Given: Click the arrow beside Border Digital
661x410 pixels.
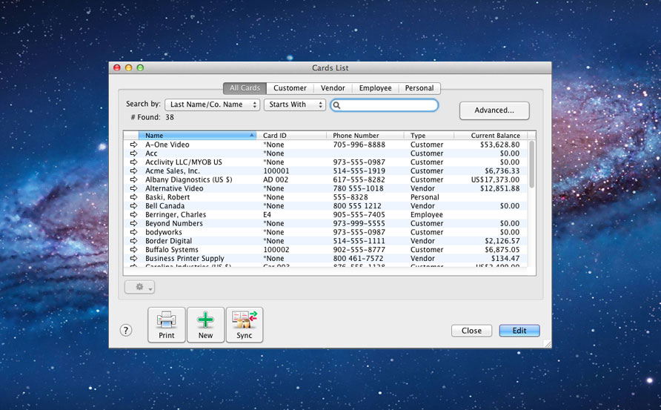Looking at the screenshot, I should tap(133, 241).
